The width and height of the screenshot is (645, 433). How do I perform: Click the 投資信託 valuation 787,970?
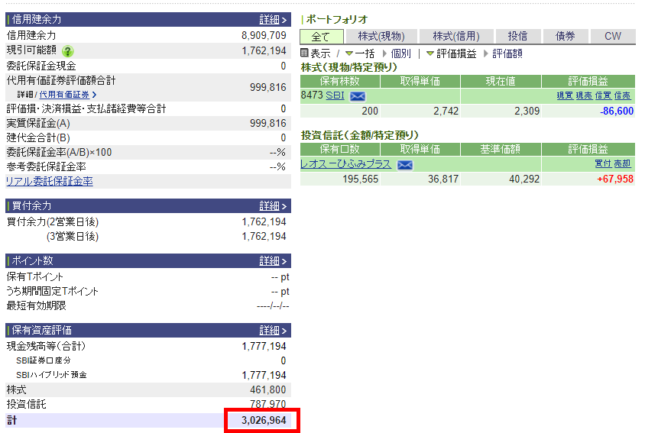[x=267, y=404]
